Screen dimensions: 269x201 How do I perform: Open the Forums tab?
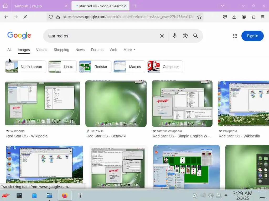[97, 50]
